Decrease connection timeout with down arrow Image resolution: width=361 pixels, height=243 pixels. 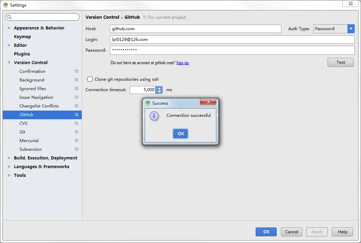pos(159,92)
